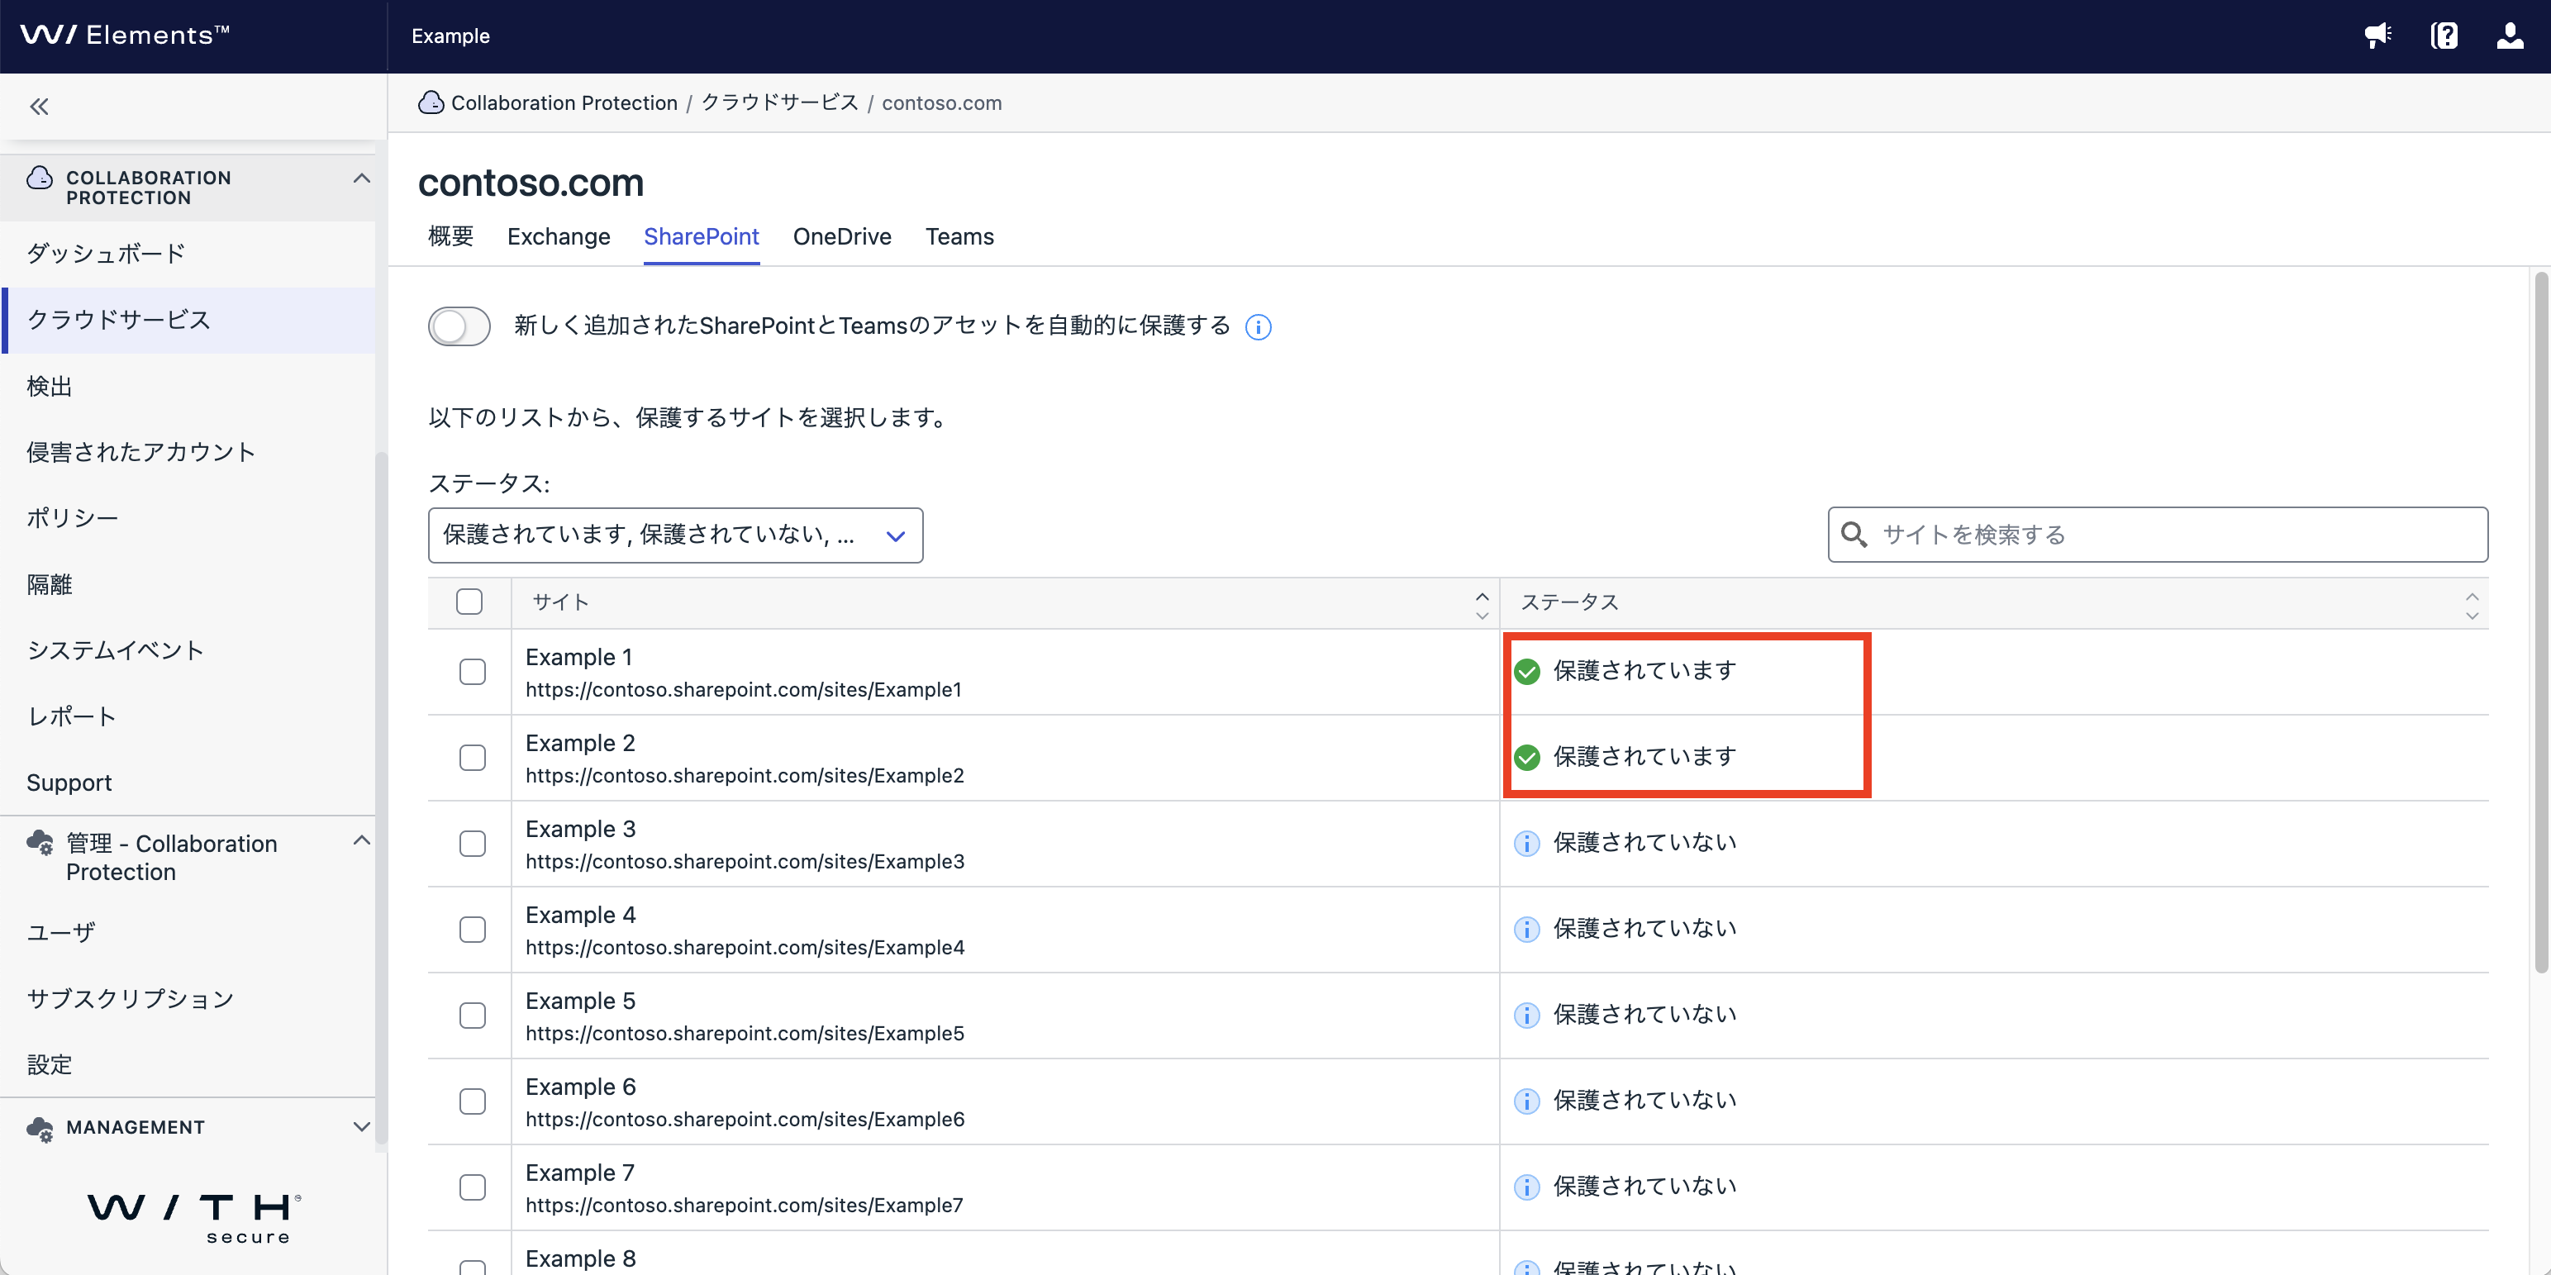Open クラウドサービス in sidebar
2551x1275 pixels.
tap(188, 320)
